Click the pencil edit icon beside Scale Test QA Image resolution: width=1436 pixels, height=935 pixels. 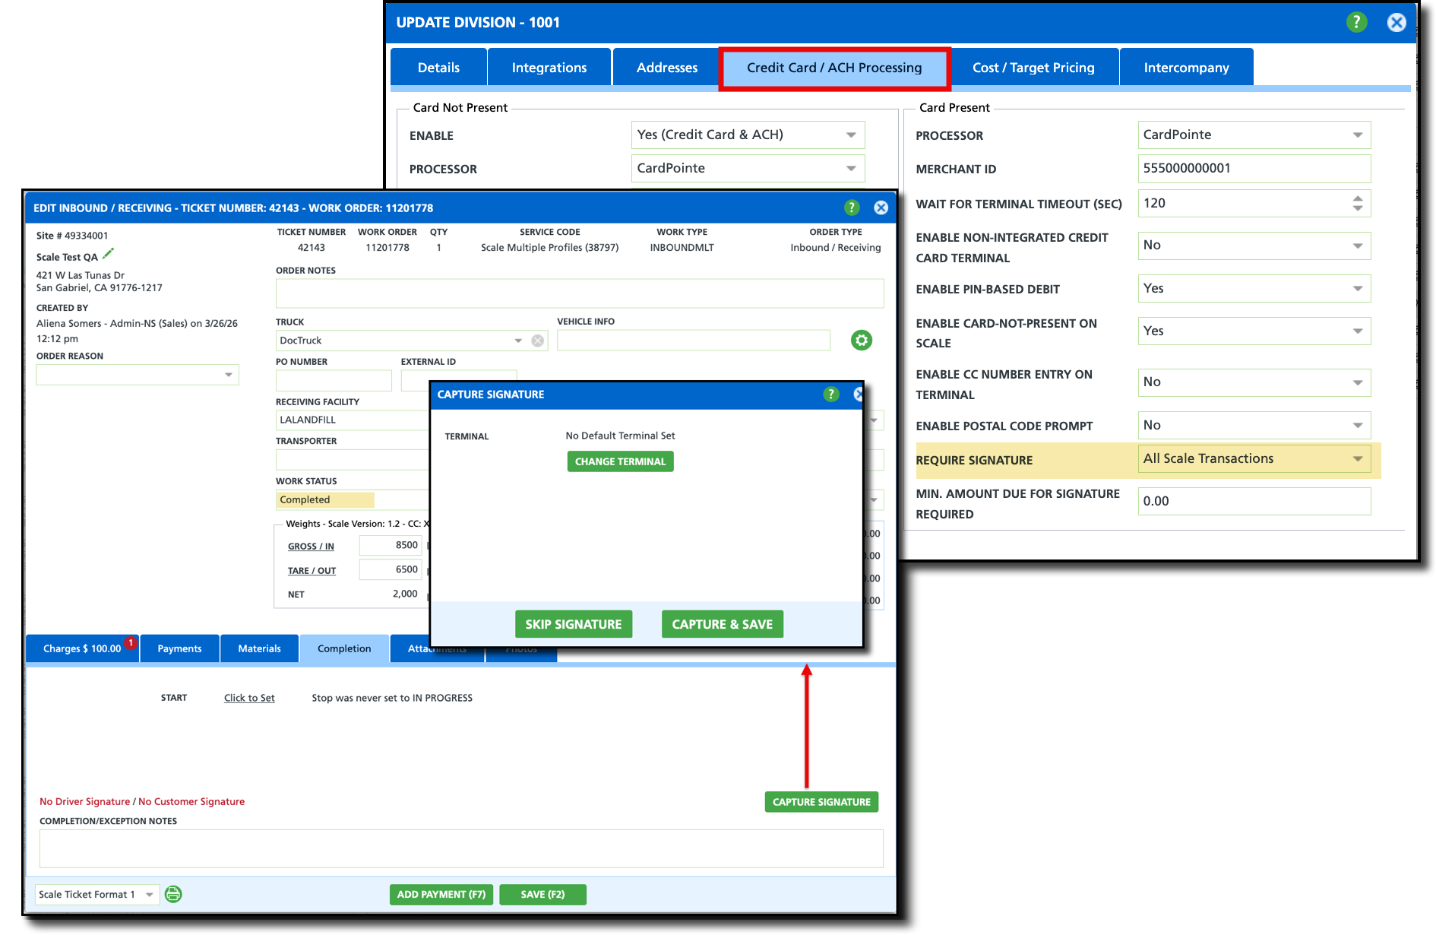coord(108,254)
